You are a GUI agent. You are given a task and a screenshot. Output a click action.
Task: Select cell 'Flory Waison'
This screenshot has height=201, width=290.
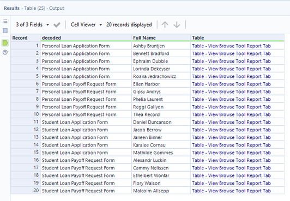(x=161, y=183)
